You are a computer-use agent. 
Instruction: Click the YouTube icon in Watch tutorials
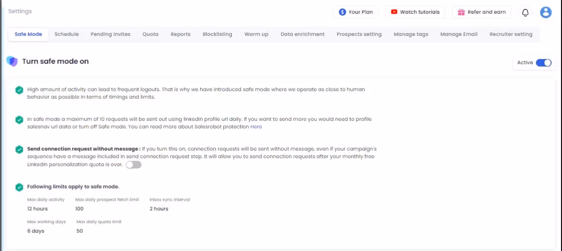[x=394, y=12]
